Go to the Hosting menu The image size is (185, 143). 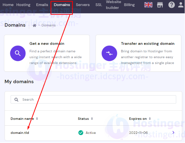pos(23,5)
